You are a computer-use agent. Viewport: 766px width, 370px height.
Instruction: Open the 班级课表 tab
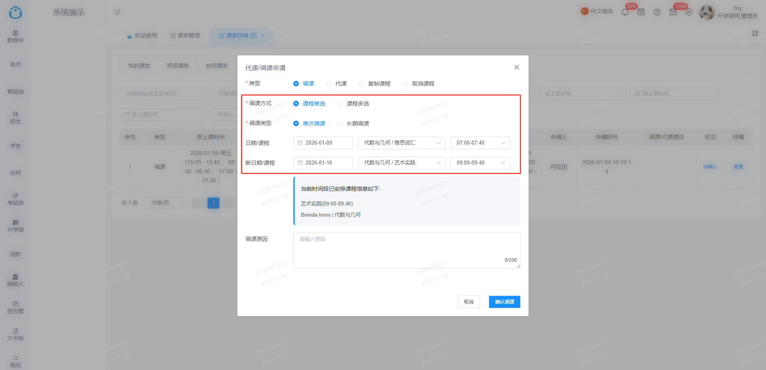[x=178, y=66]
